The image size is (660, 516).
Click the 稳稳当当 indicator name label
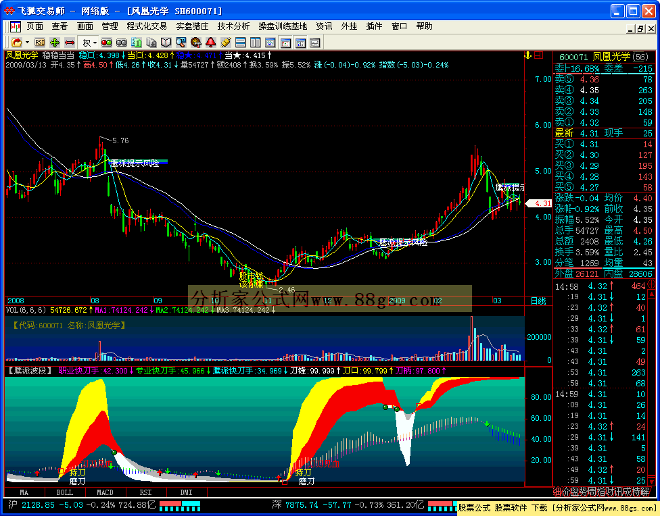tap(58, 55)
